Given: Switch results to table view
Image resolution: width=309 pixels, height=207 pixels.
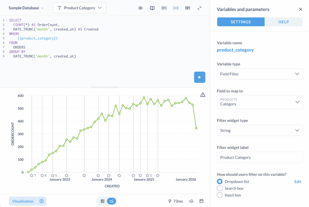Looking at the screenshot, I should (x=102, y=201).
